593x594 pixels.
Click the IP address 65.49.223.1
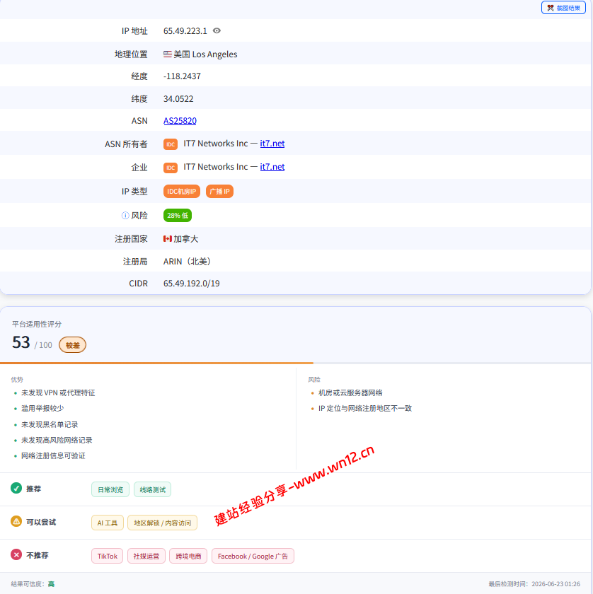point(185,31)
